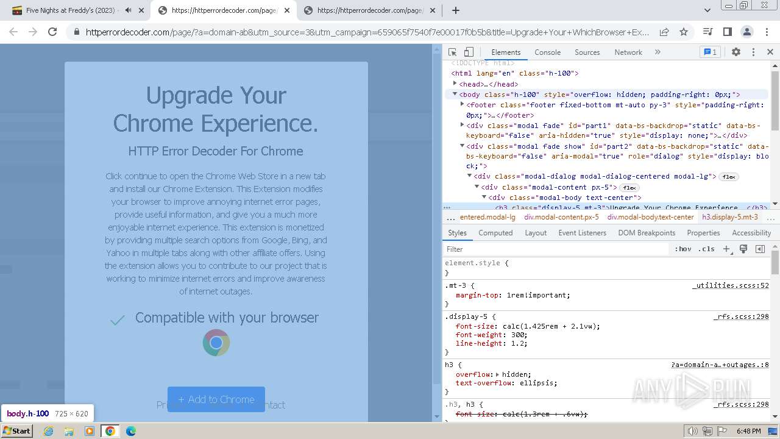
Task: Click the site lock icon in address bar
Action: (76, 32)
